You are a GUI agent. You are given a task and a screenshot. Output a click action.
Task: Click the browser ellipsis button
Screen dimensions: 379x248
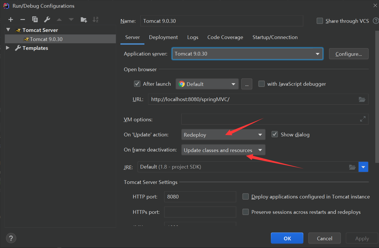[x=247, y=84]
